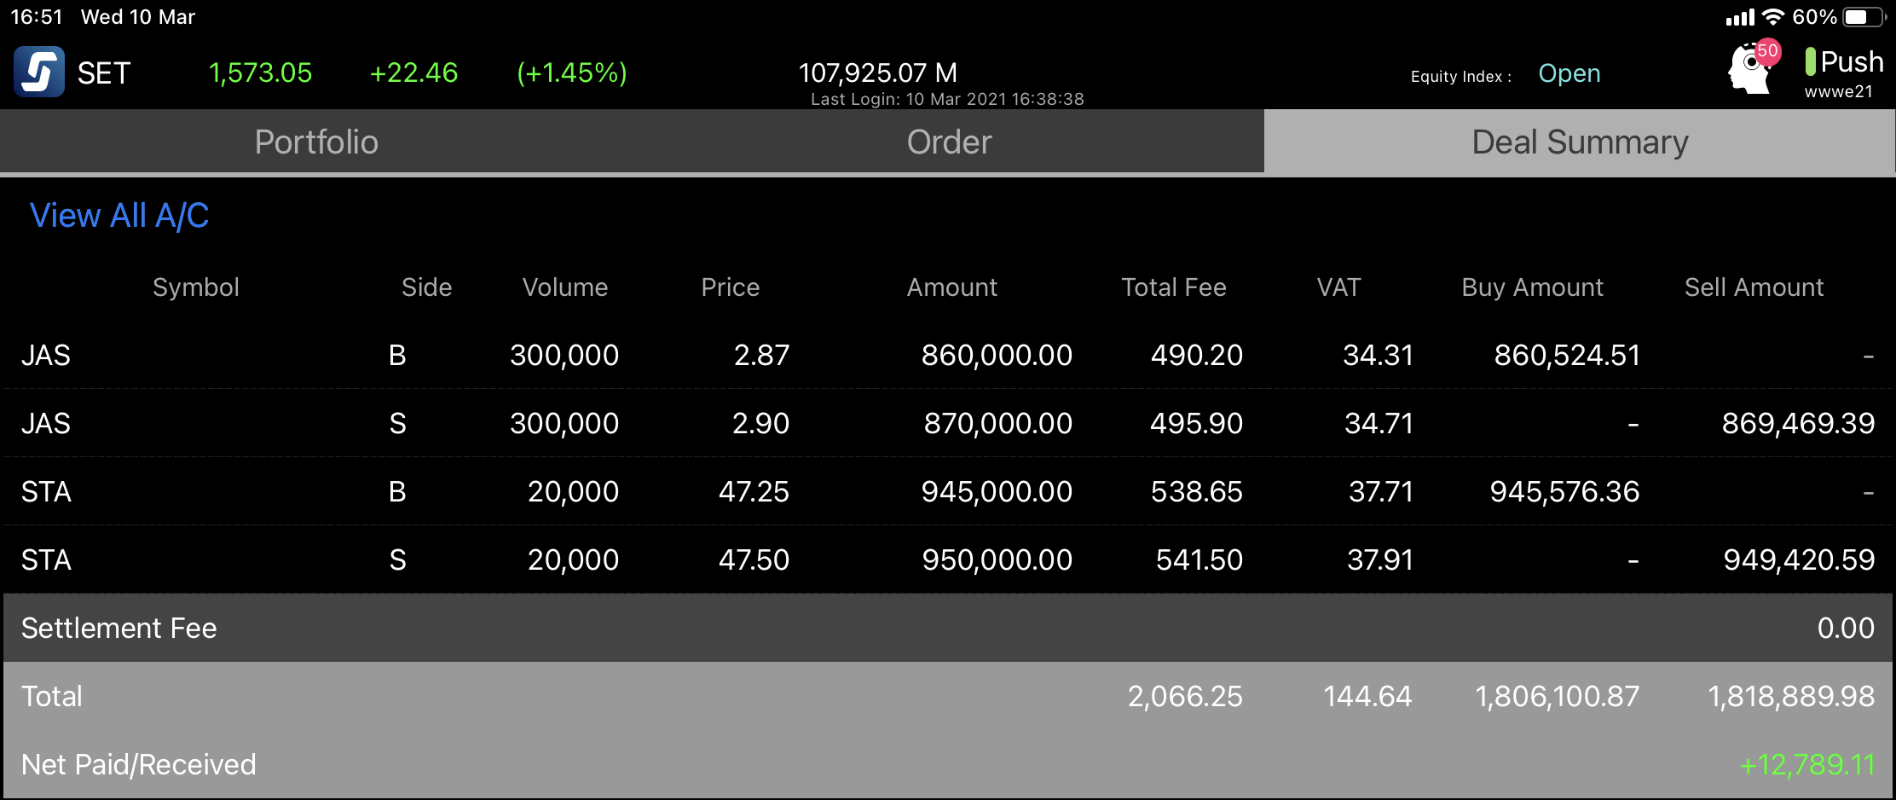This screenshot has width=1896, height=800.
Task: Tap the Total Fee column header
Action: [x=1174, y=287]
